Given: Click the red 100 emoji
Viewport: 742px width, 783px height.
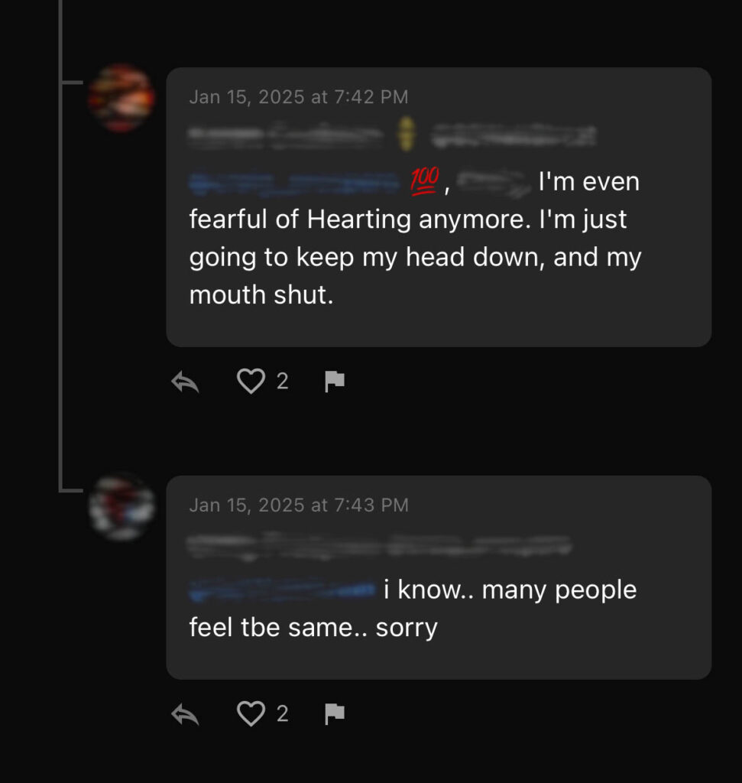Looking at the screenshot, I should [425, 180].
